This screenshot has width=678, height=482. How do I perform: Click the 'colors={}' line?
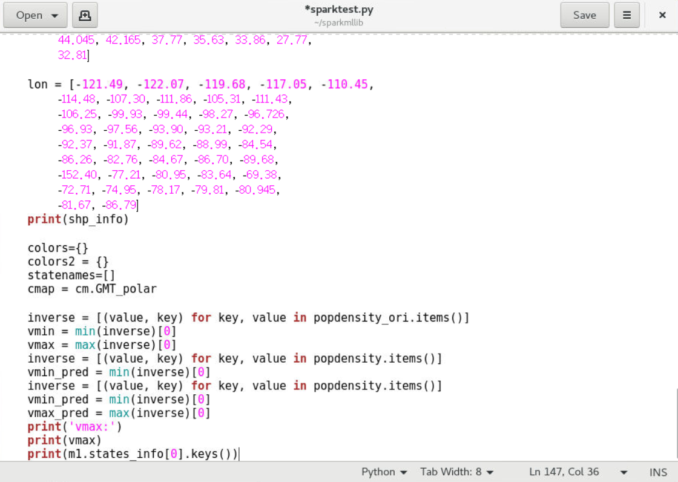[58, 248]
